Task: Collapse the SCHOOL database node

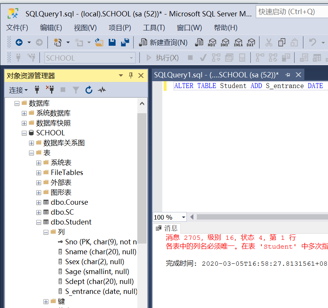Action: 24,133
